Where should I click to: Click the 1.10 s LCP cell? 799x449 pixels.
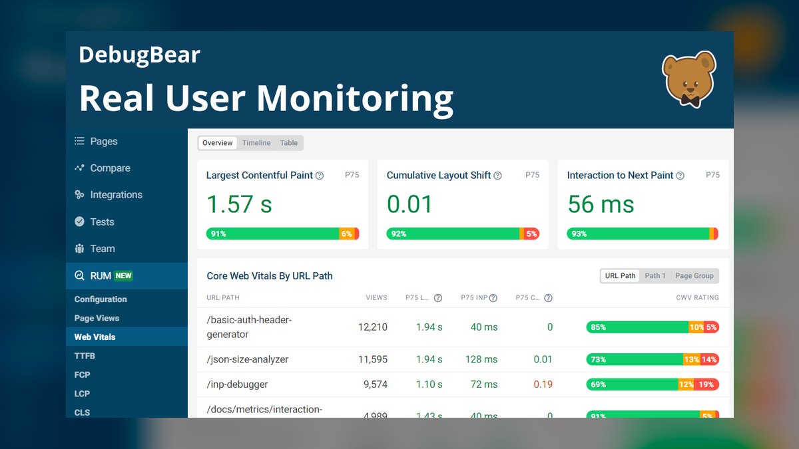tap(429, 384)
